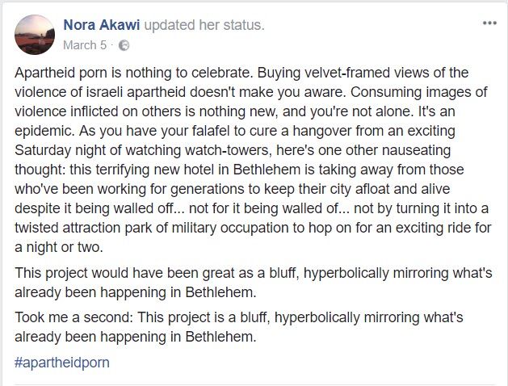The width and height of the screenshot is (508, 386).
Task: Click the paragraph starting "This project would have"
Action: pos(252,279)
